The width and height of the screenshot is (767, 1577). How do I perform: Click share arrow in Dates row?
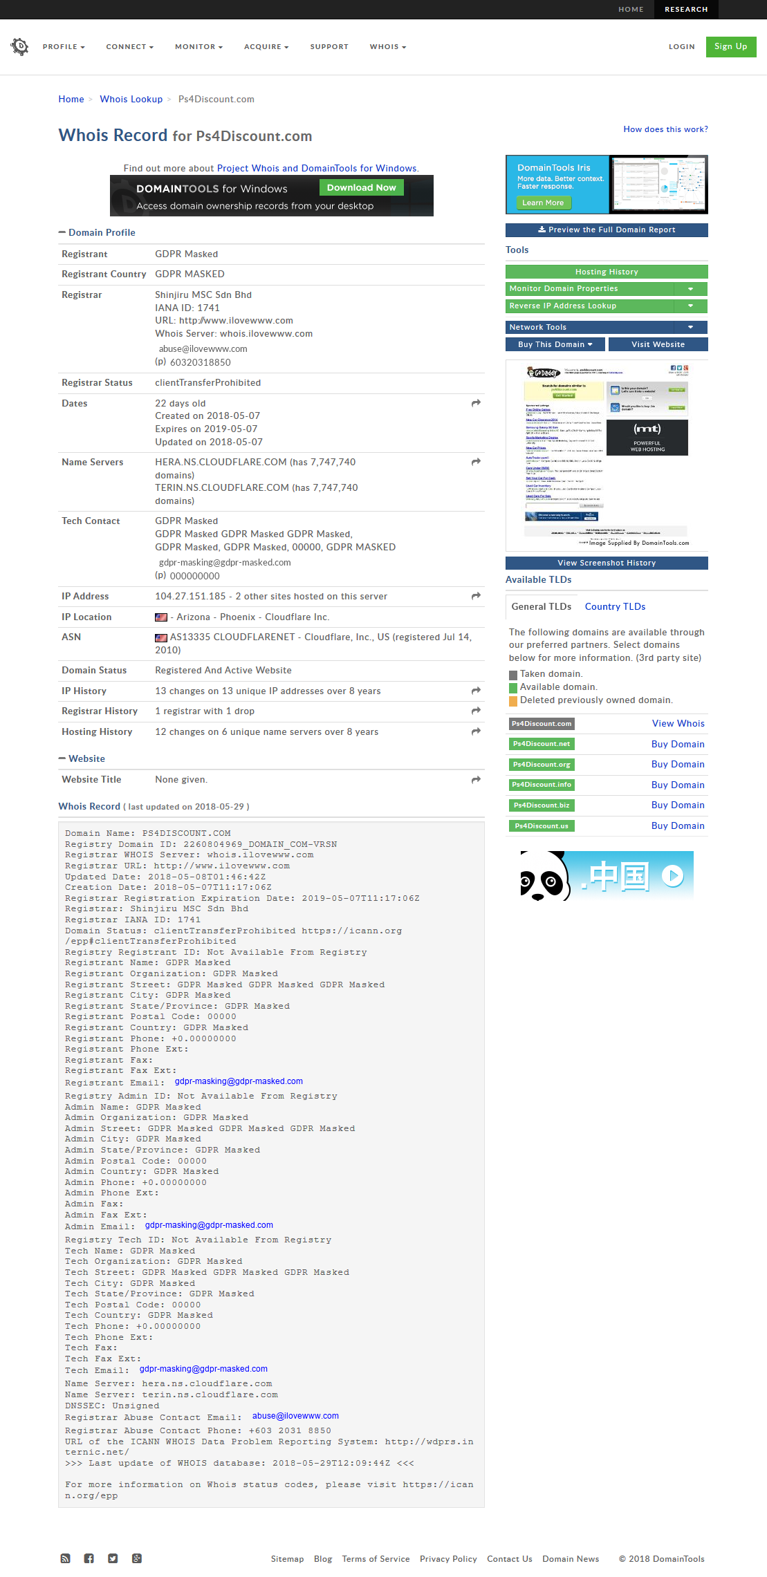click(476, 403)
